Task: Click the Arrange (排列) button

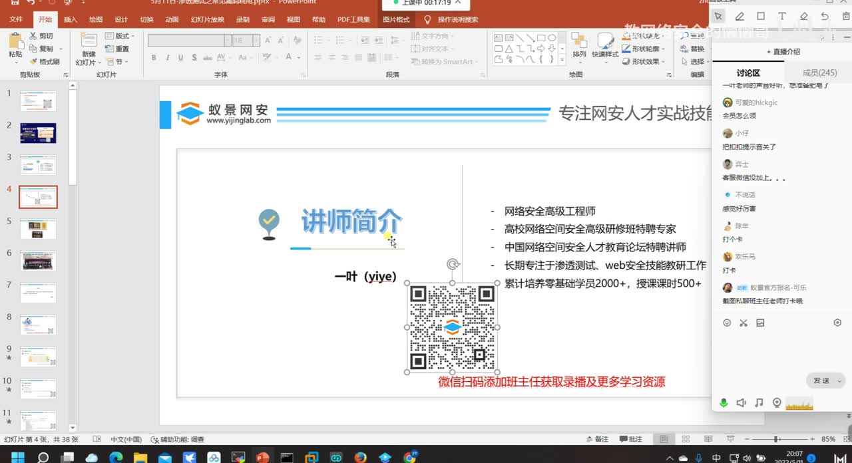Action: pos(579,47)
